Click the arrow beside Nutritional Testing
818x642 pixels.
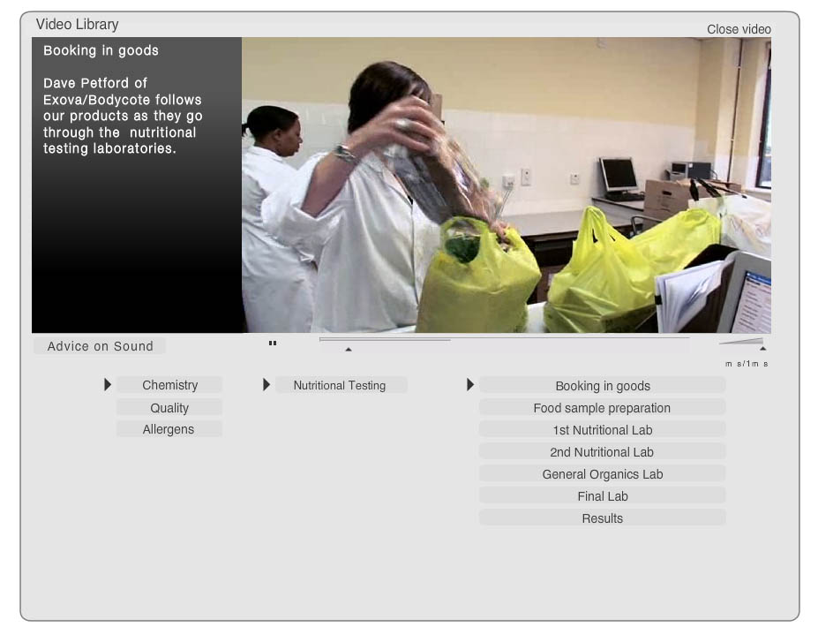[x=266, y=385]
